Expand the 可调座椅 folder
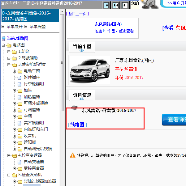Screen dimensions: 186x186 click(14, 110)
